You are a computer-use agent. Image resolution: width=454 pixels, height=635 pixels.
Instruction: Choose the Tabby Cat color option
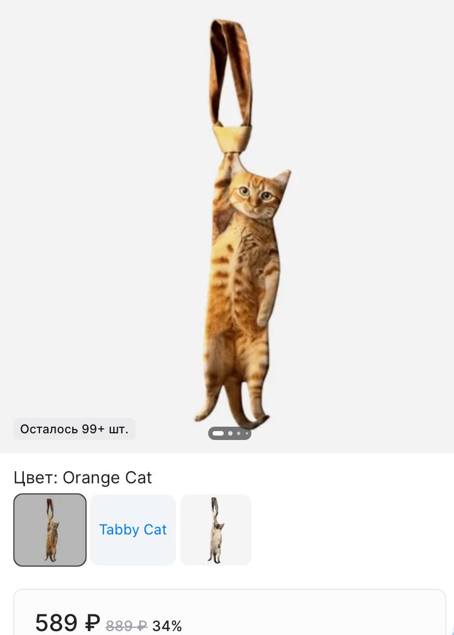[x=133, y=529]
